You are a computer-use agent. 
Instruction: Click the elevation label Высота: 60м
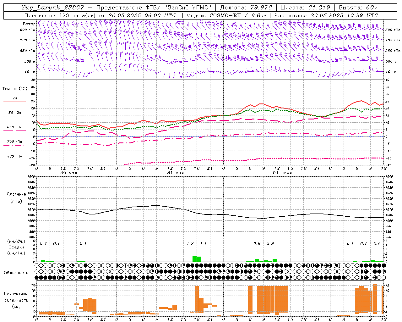[358, 8]
